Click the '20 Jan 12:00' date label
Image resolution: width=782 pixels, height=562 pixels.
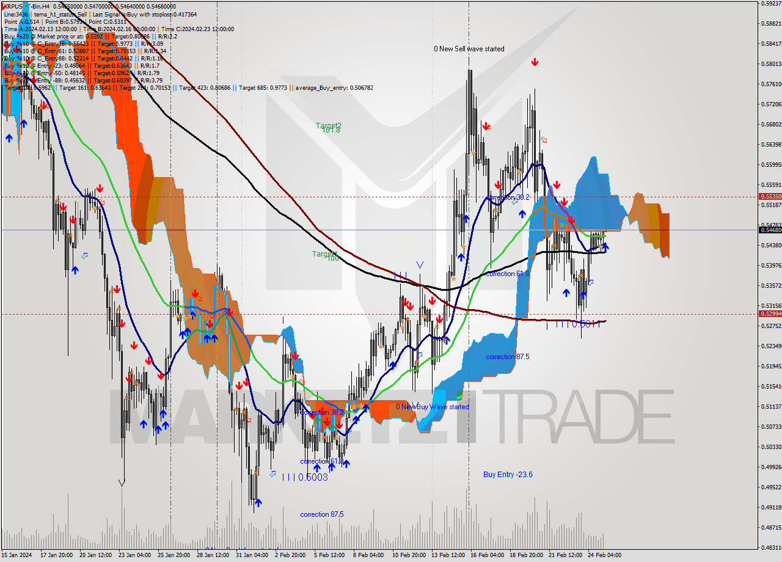pyautogui.click(x=95, y=555)
